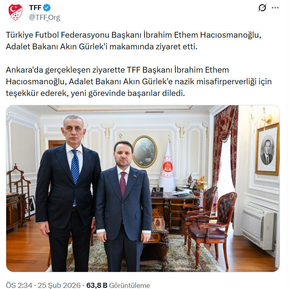Open the @TFF_Org handle link
Screen dimensions: 292x289
[x=45, y=17]
